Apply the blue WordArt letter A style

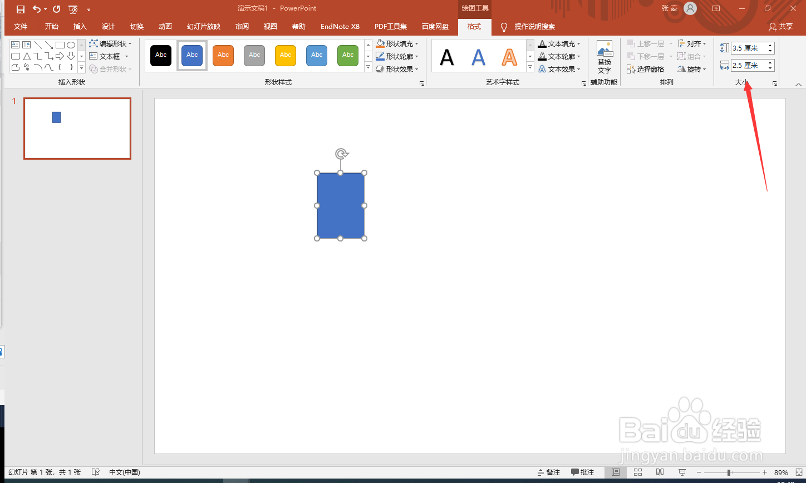(x=478, y=57)
